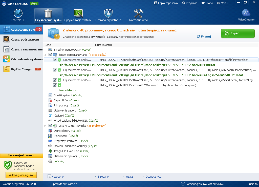
Task: Click the Odznacz wsz... link
Action: pos(155,177)
